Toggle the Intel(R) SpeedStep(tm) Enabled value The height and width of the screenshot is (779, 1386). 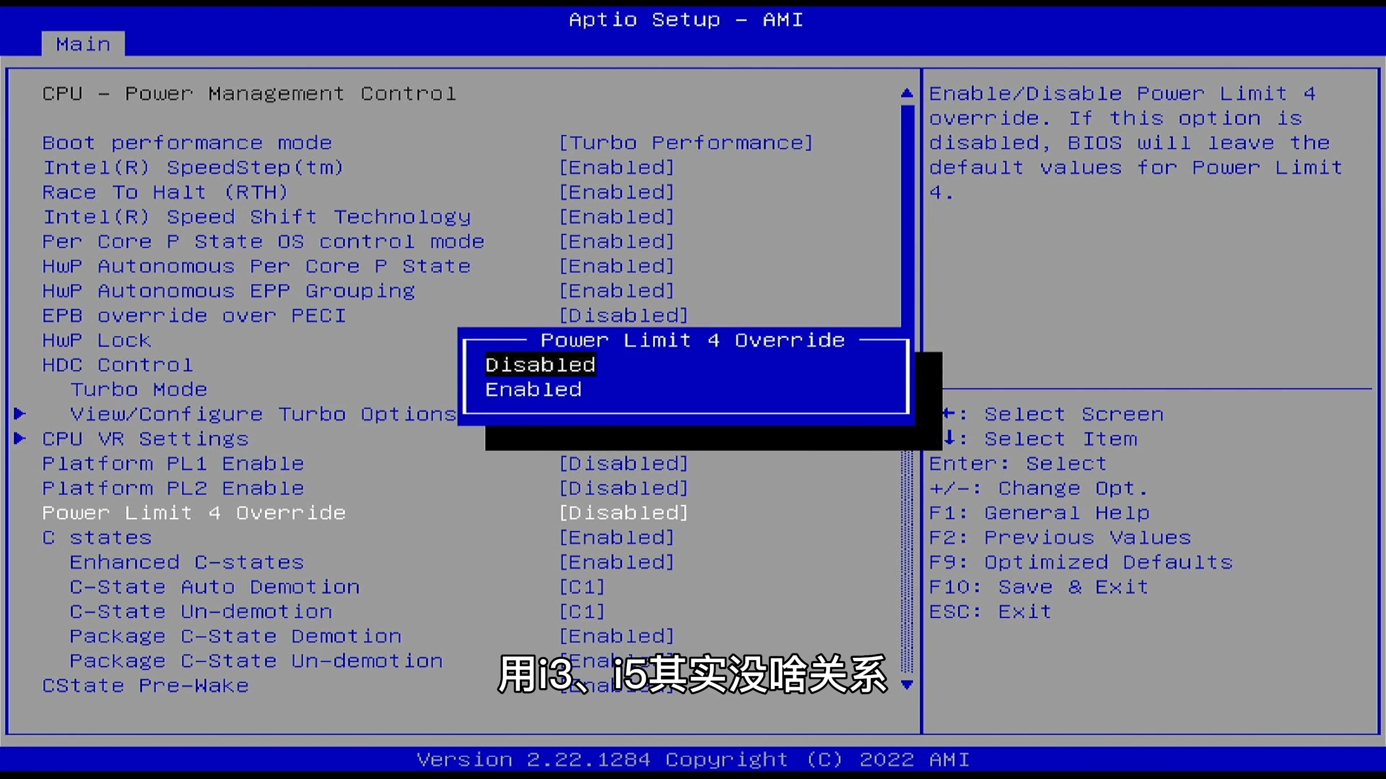tap(617, 168)
